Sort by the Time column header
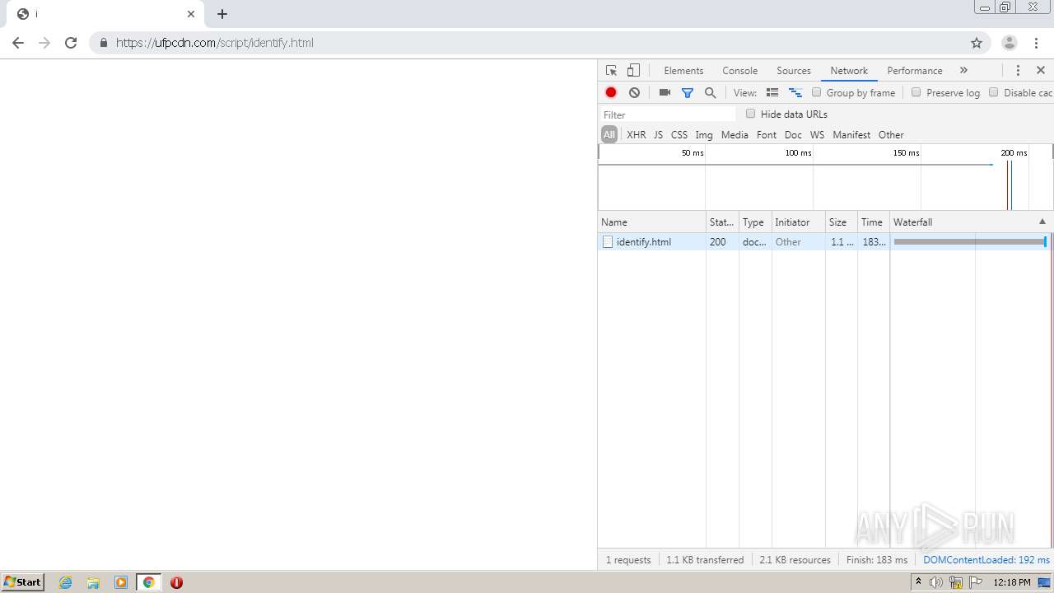This screenshot has width=1054, height=593. [x=873, y=222]
